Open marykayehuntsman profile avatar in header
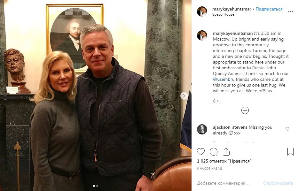The image size is (298, 191). [202, 11]
